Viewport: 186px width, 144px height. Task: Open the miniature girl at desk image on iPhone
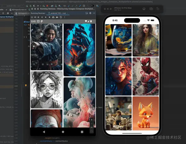(x=118, y=113)
